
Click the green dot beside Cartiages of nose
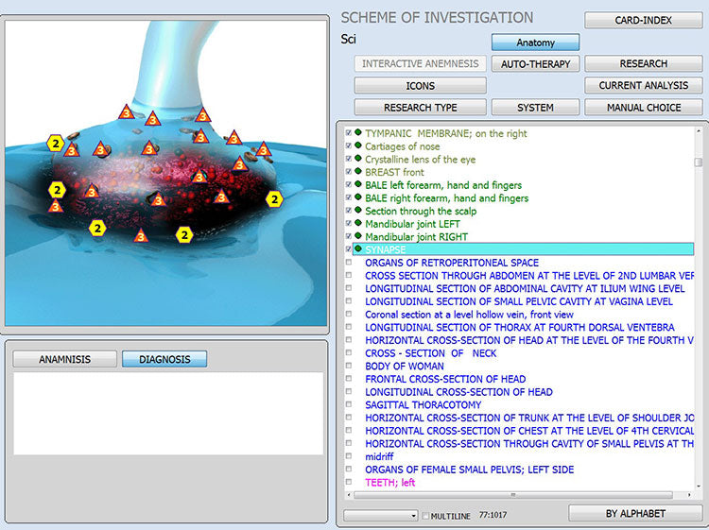coord(358,146)
